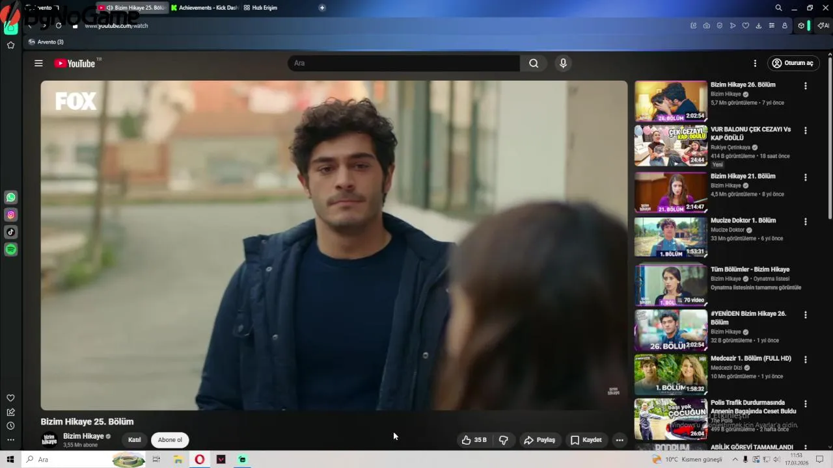Click the YouTube Ara search field

pyautogui.click(x=403, y=63)
